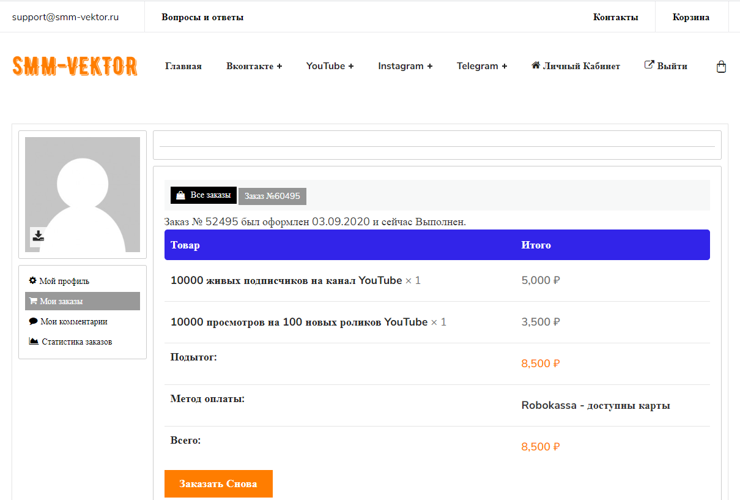Open Вопросы и ответы page
Image resolution: width=740 pixels, height=500 pixels.
tap(202, 17)
